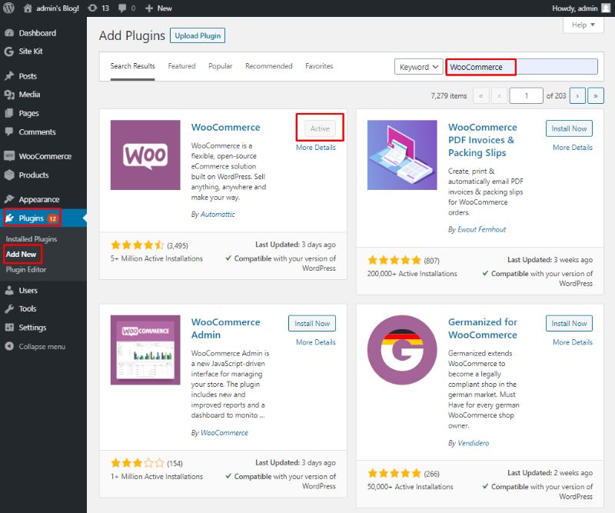Jump to the last results page
The width and height of the screenshot is (615, 513).
click(596, 96)
